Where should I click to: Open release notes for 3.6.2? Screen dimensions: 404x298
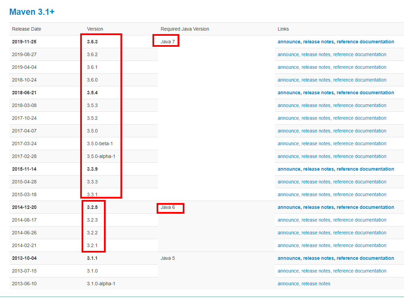coord(316,54)
